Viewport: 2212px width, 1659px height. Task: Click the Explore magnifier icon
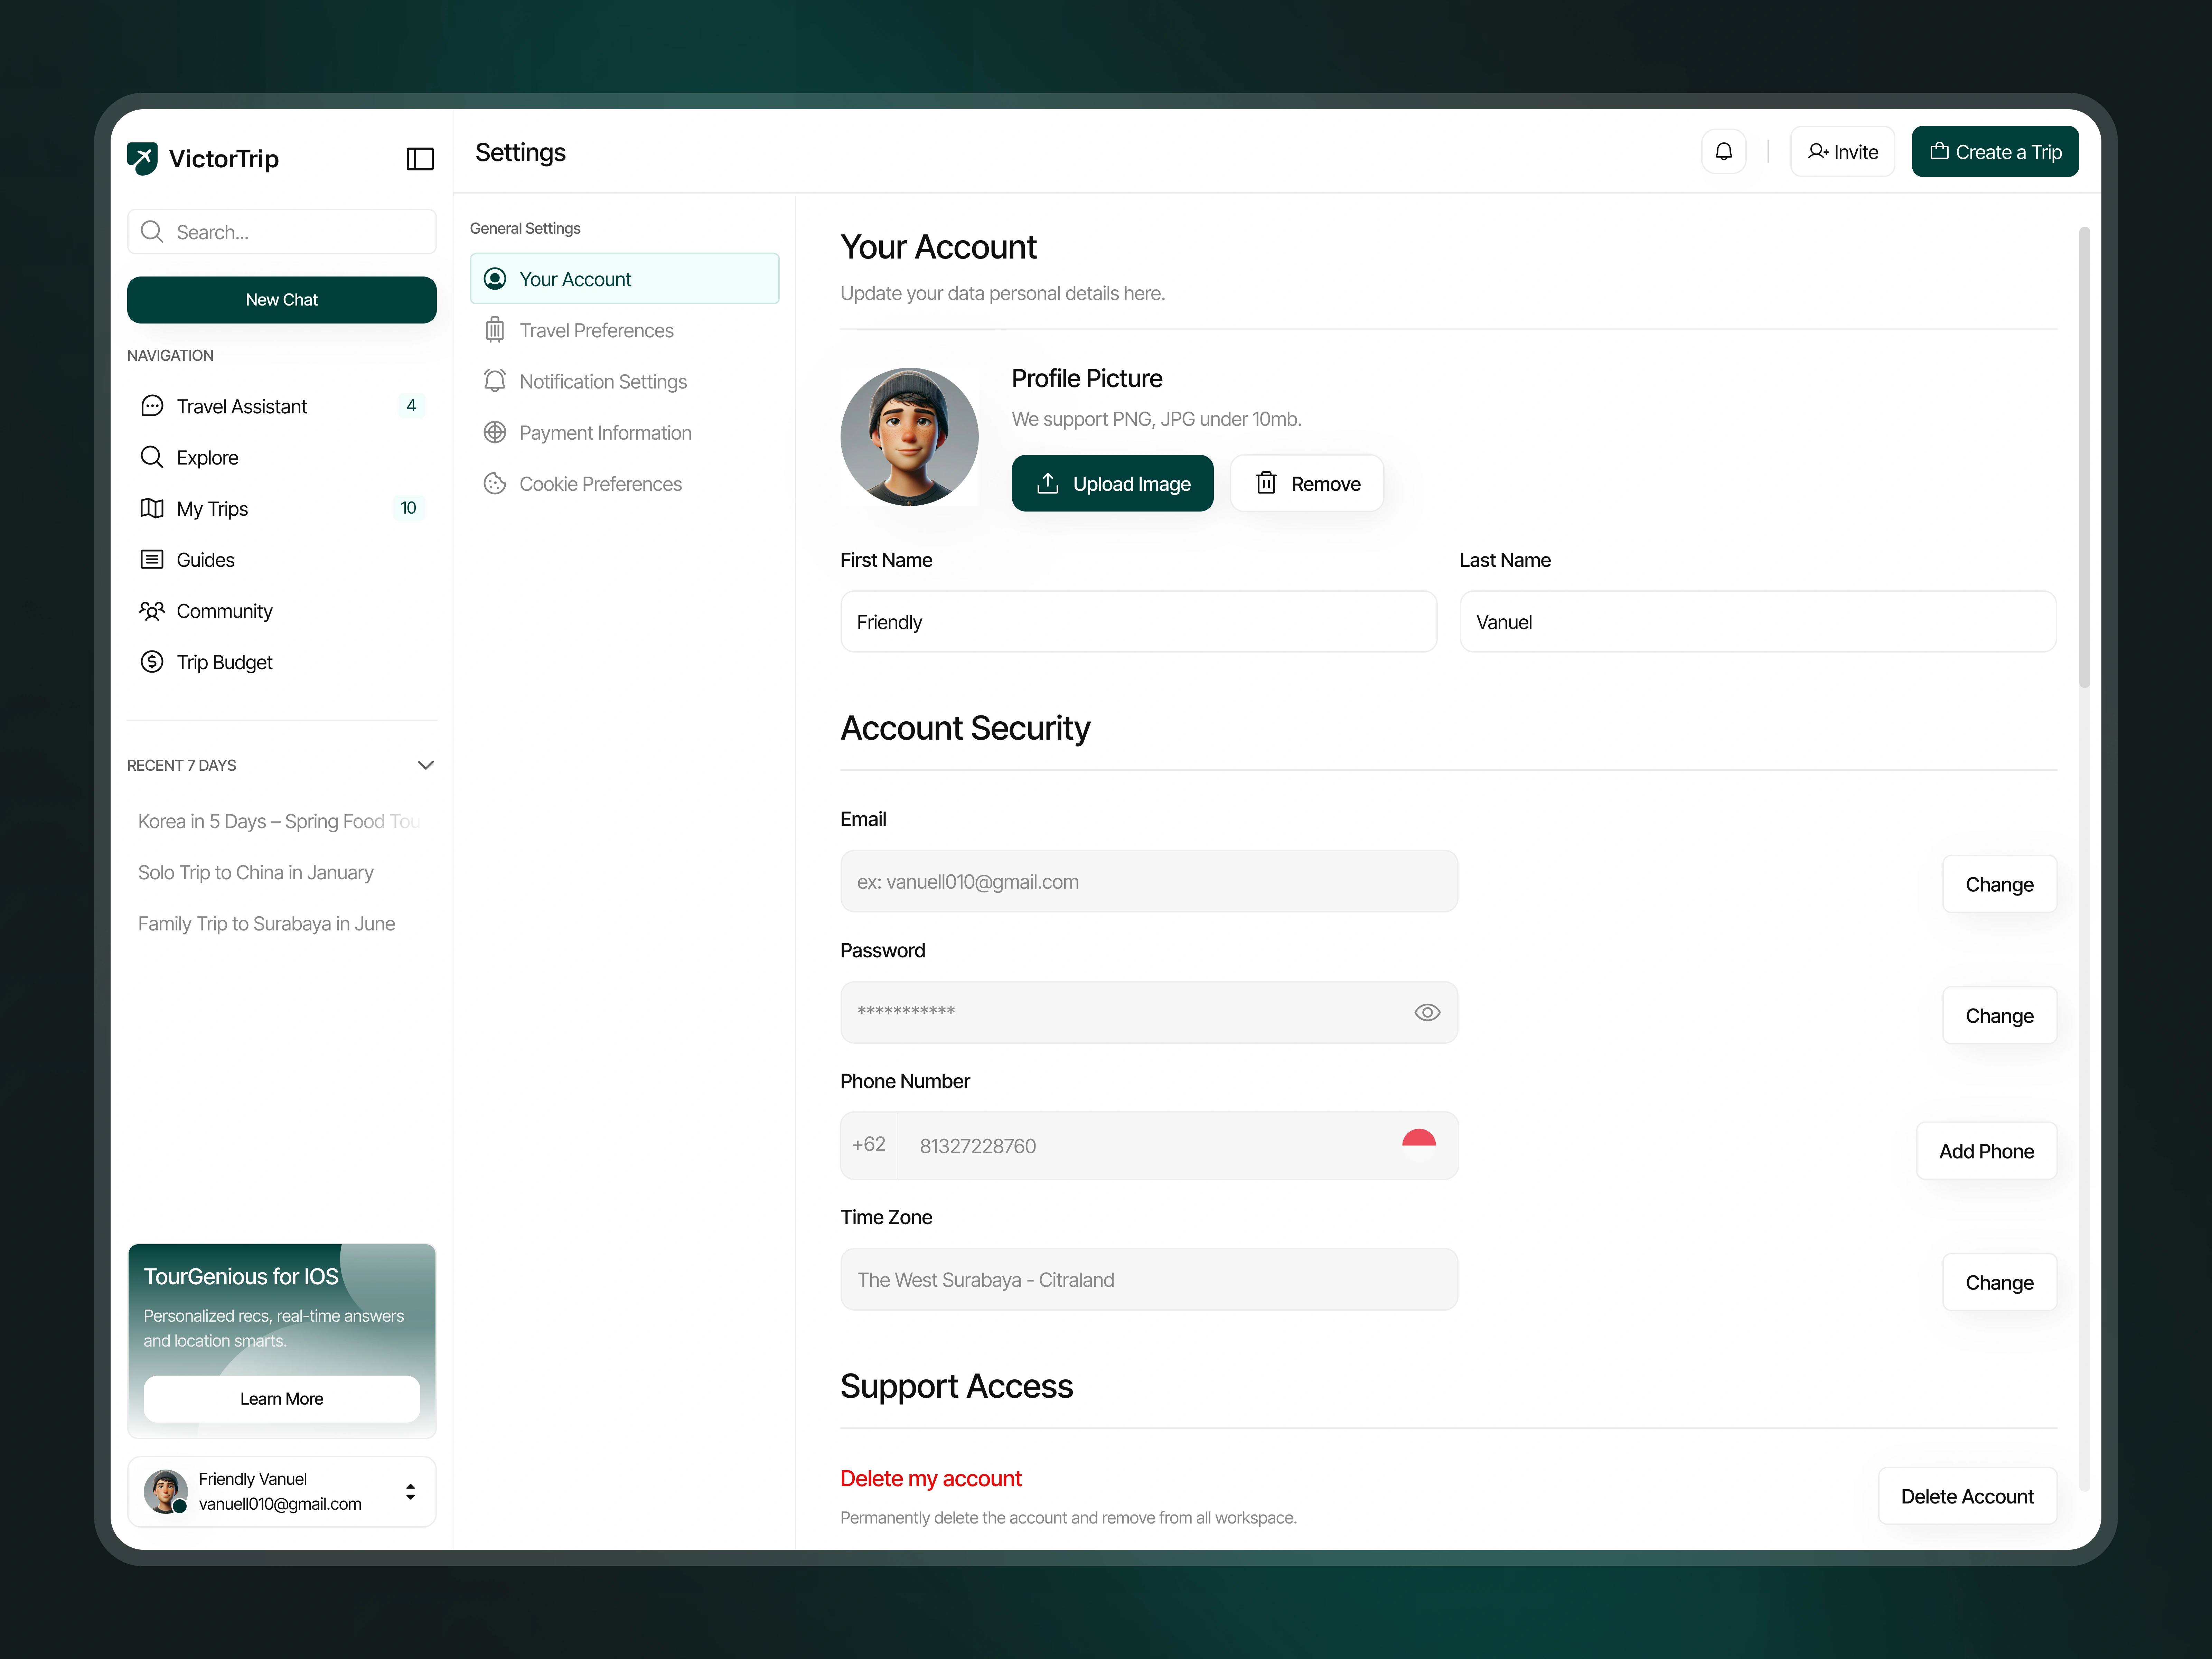(152, 457)
